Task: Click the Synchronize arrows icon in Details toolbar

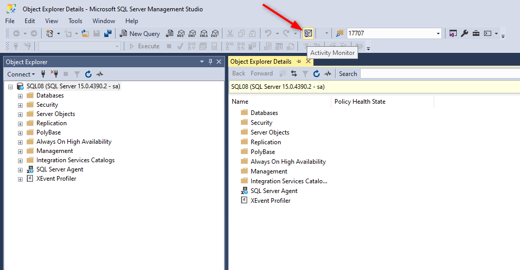Action: pos(294,73)
